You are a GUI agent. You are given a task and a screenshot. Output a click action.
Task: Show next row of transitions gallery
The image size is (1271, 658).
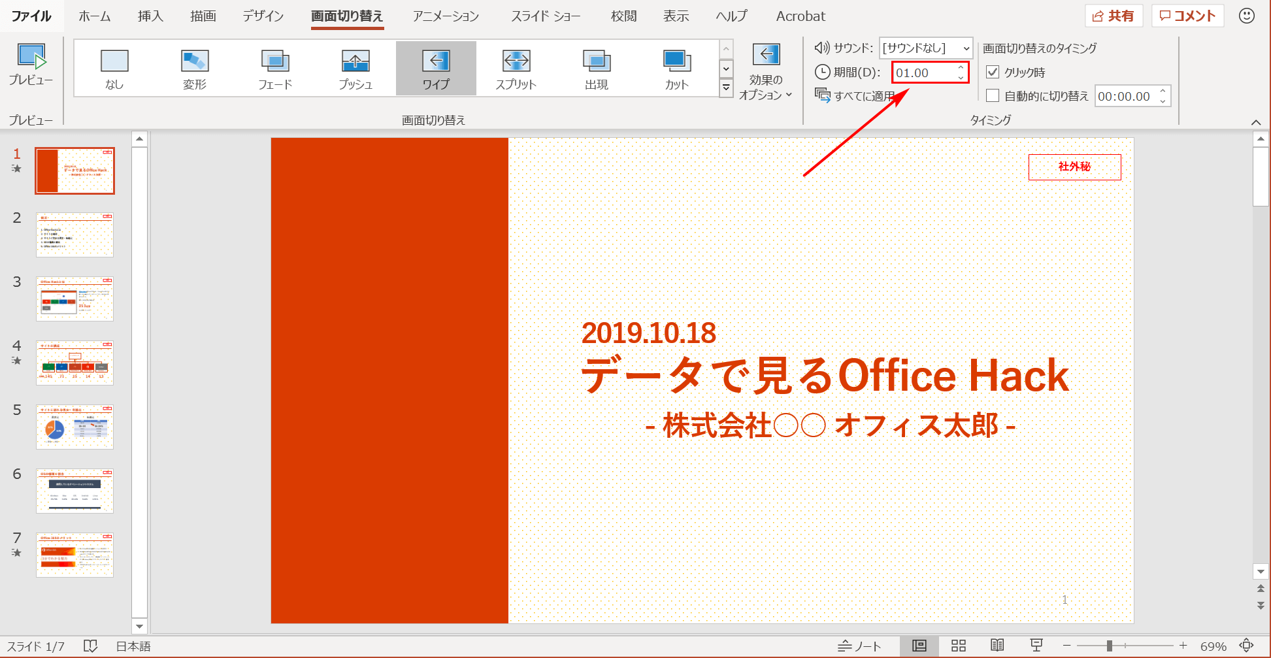[726, 68]
